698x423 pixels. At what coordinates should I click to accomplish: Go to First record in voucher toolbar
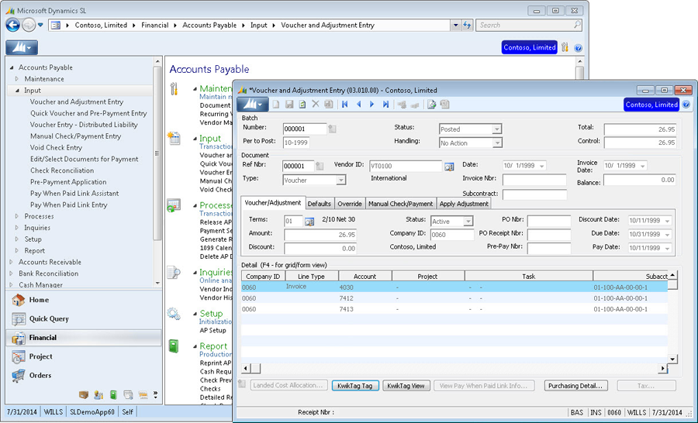pos(344,104)
